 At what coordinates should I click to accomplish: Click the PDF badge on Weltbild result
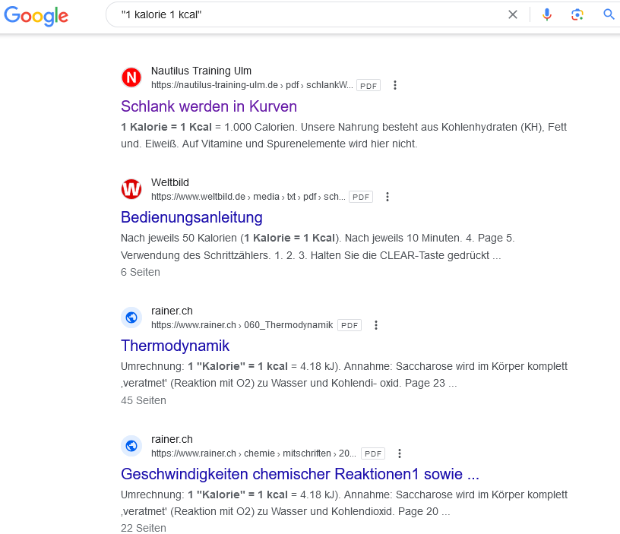click(361, 197)
